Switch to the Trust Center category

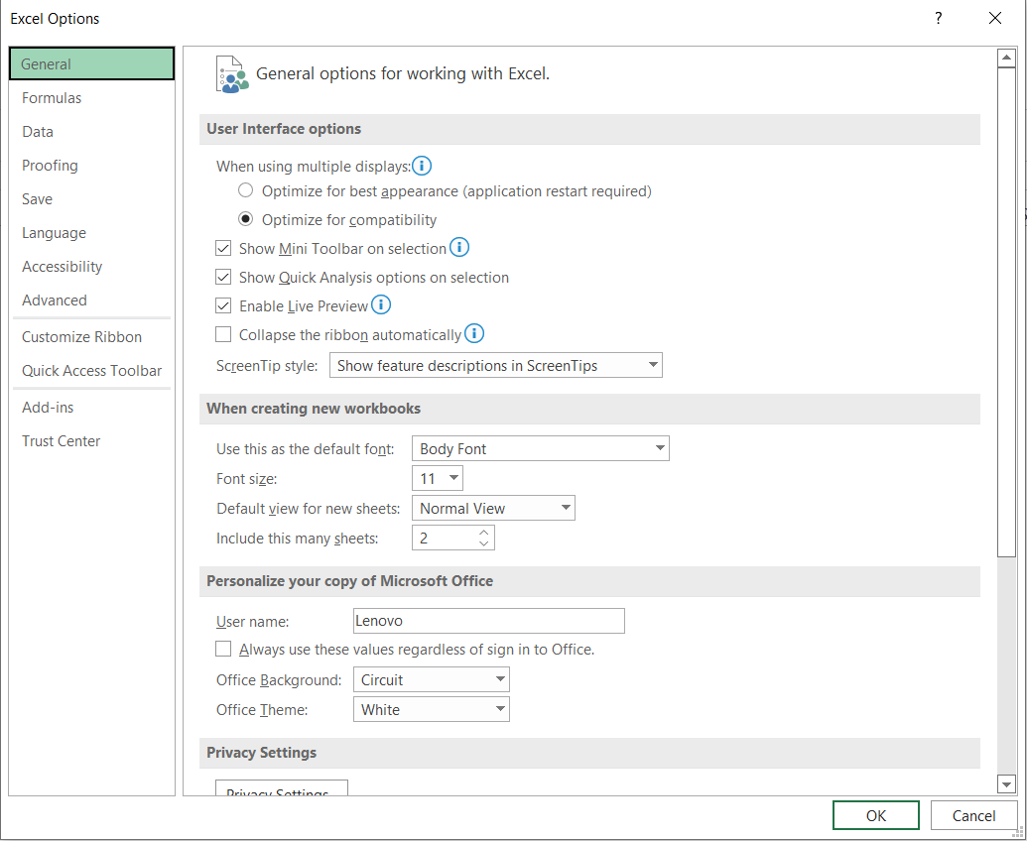tap(62, 441)
